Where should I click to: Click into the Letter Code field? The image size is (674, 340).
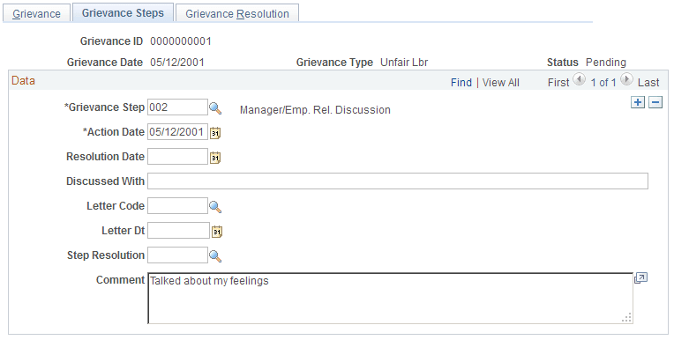tap(177, 205)
